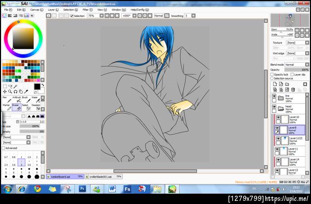Enable the Layer clip checkbox
The image size is (311, 204).
pos(292,75)
